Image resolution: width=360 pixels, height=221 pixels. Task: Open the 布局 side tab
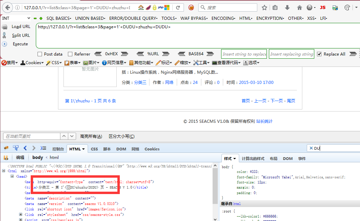coord(273,159)
